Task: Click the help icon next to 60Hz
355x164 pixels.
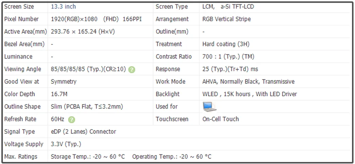Action: click(x=71, y=120)
